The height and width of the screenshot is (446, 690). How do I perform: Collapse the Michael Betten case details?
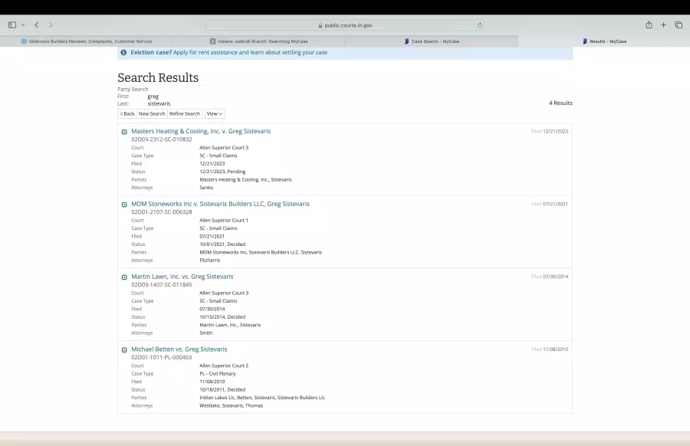pyautogui.click(x=124, y=349)
